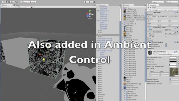Open the Textured draw mode dropdown
This screenshot has width=179, height=101.
pos(9,7)
